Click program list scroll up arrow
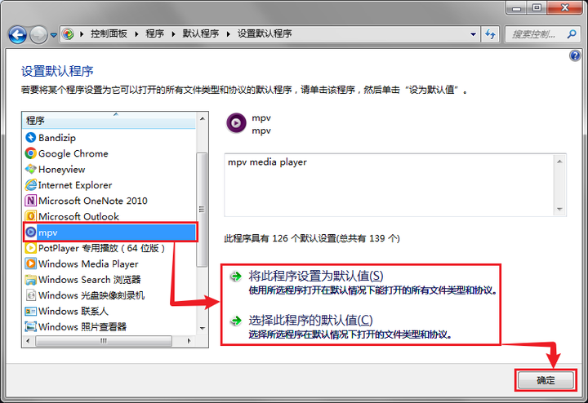 click(203, 119)
